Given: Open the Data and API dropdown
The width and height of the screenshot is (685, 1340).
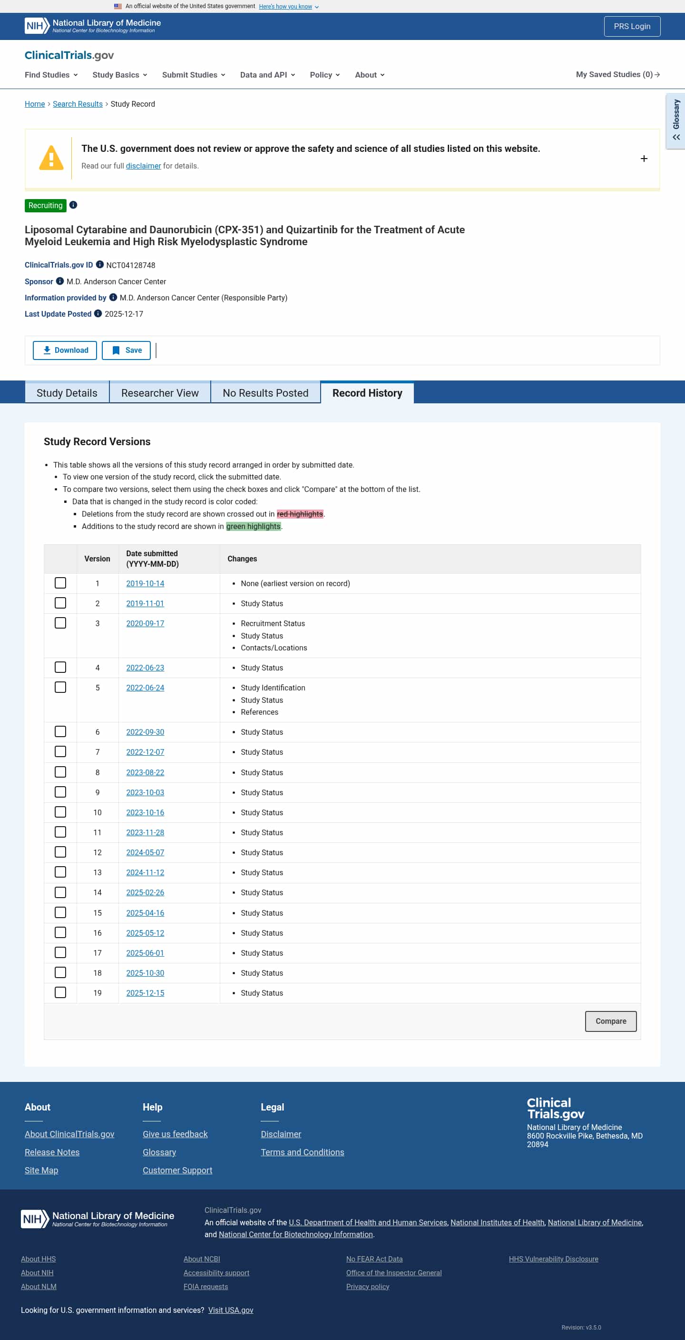Looking at the screenshot, I should point(267,75).
